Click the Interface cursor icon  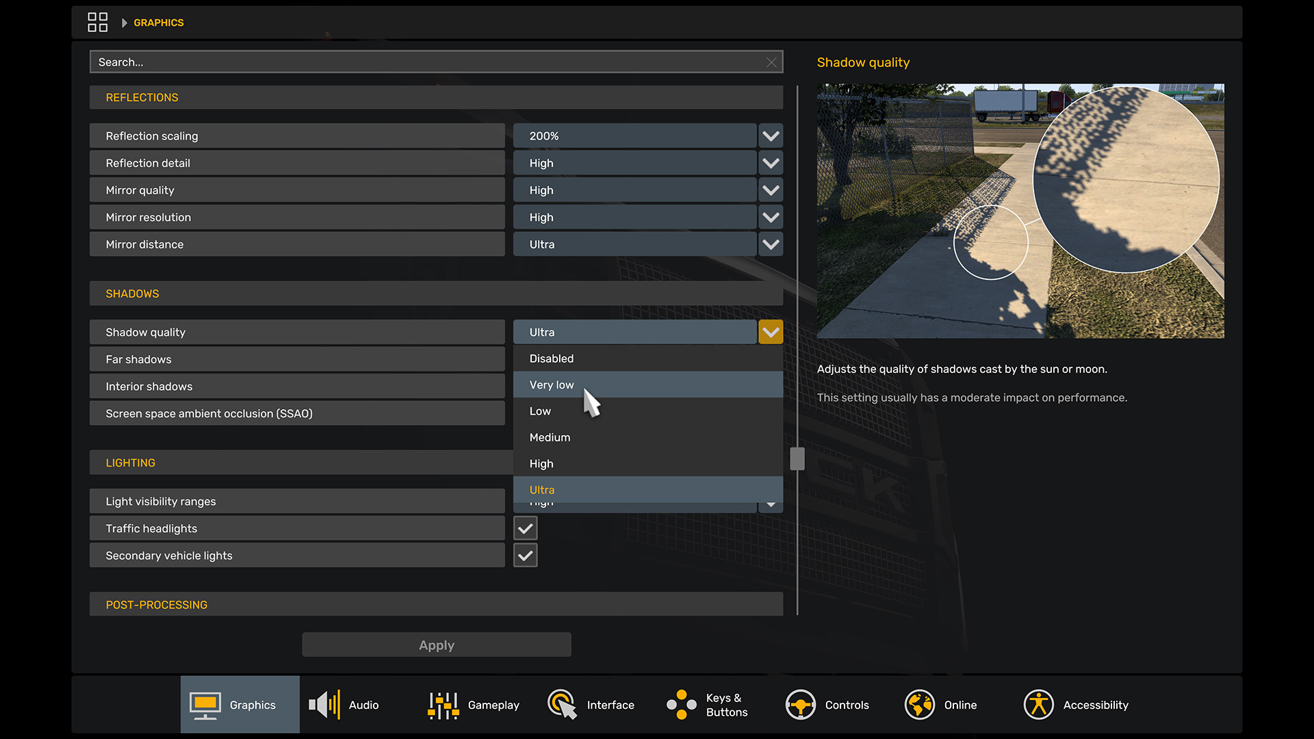tap(562, 705)
